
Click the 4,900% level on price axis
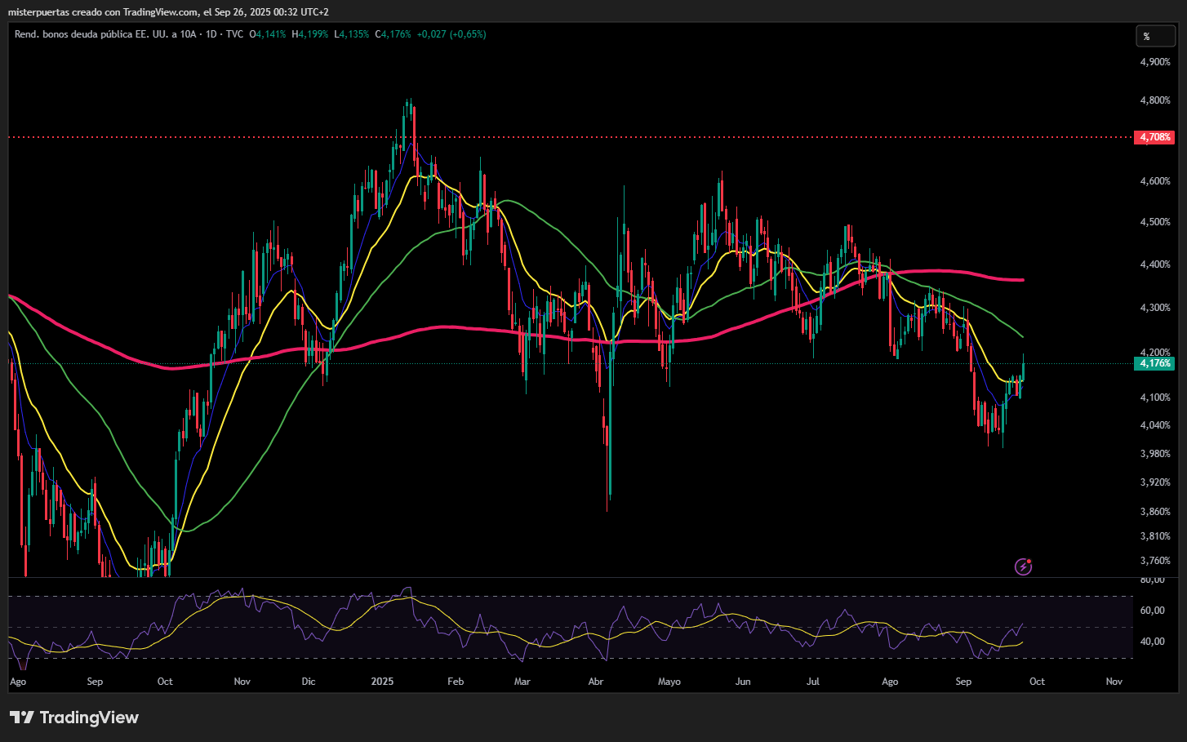1154,62
